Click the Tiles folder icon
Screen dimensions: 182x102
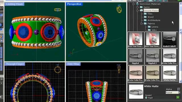point(145,14)
